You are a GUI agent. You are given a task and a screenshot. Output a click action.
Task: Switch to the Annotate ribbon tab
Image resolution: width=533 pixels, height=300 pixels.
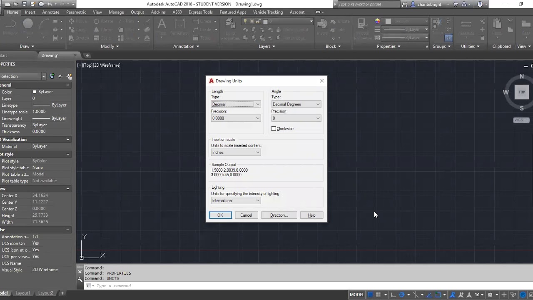coord(51,12)
